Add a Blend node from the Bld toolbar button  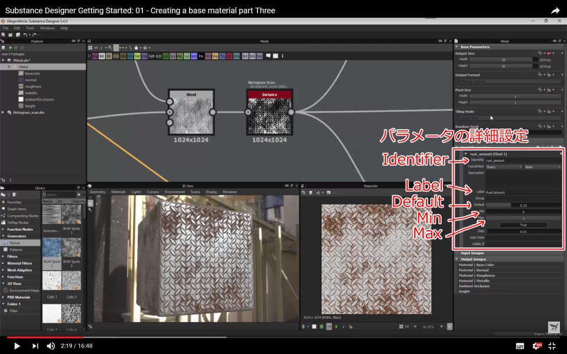(x=102, y=57)
